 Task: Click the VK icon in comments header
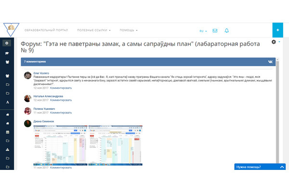pos(271,62)
